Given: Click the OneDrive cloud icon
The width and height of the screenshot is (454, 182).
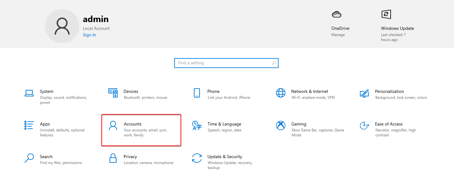Looking at the screenshot, I should click(336, 14).
